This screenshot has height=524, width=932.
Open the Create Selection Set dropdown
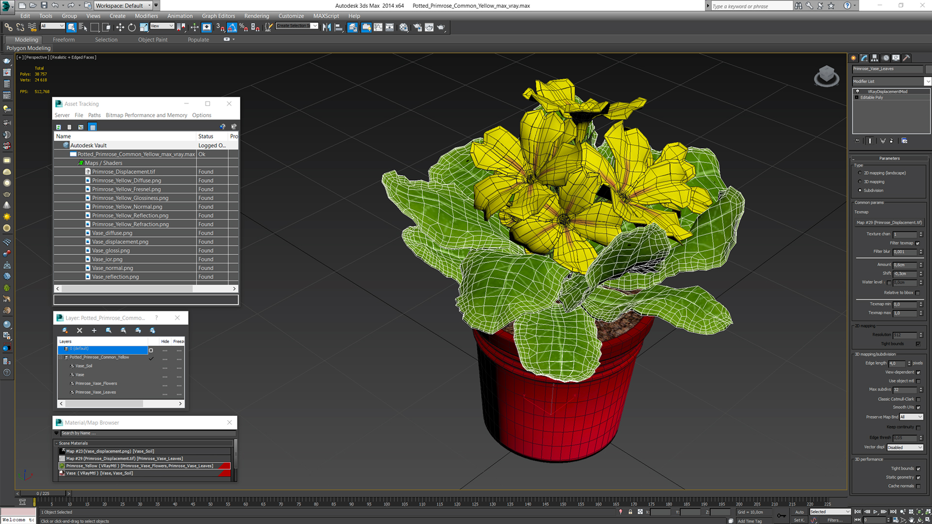(x=297, y=26)
